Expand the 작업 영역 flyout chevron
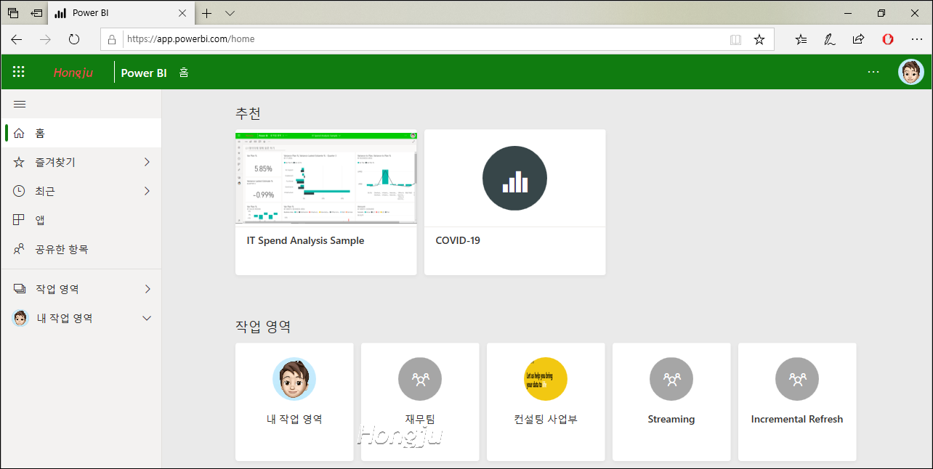 (x=147, y=289)
